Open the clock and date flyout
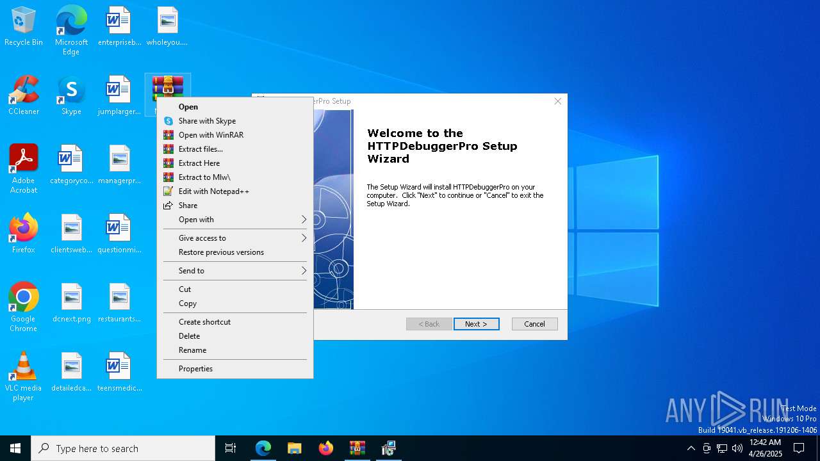The image size is (820, 461). (x=765, y=448)
